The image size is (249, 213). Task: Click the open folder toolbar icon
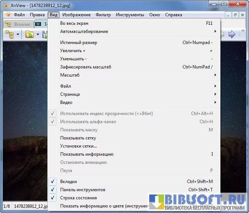pos(29,35)
